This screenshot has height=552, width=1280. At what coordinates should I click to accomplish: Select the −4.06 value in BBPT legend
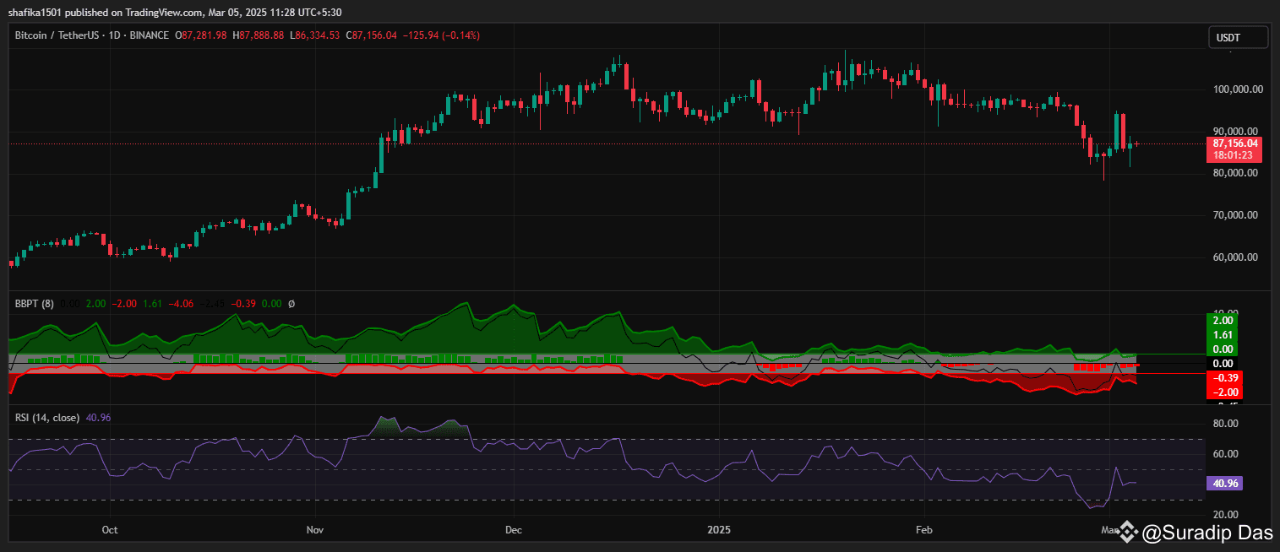(x=181, y=303)
